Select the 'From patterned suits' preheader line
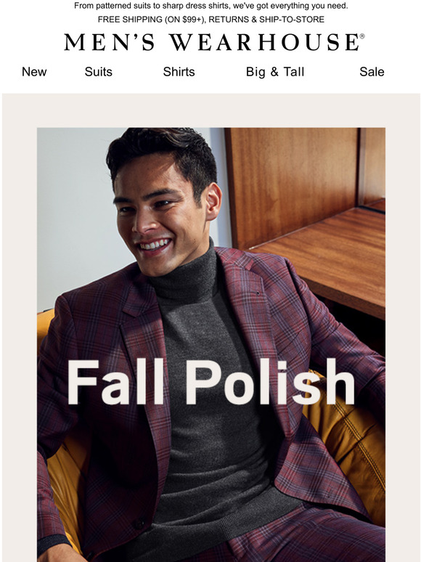421x562 pixels. pos(210,6)
